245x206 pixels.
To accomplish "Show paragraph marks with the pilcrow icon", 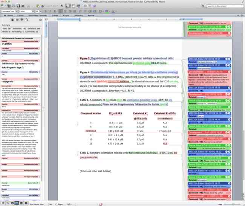I will tap(62, 6).
